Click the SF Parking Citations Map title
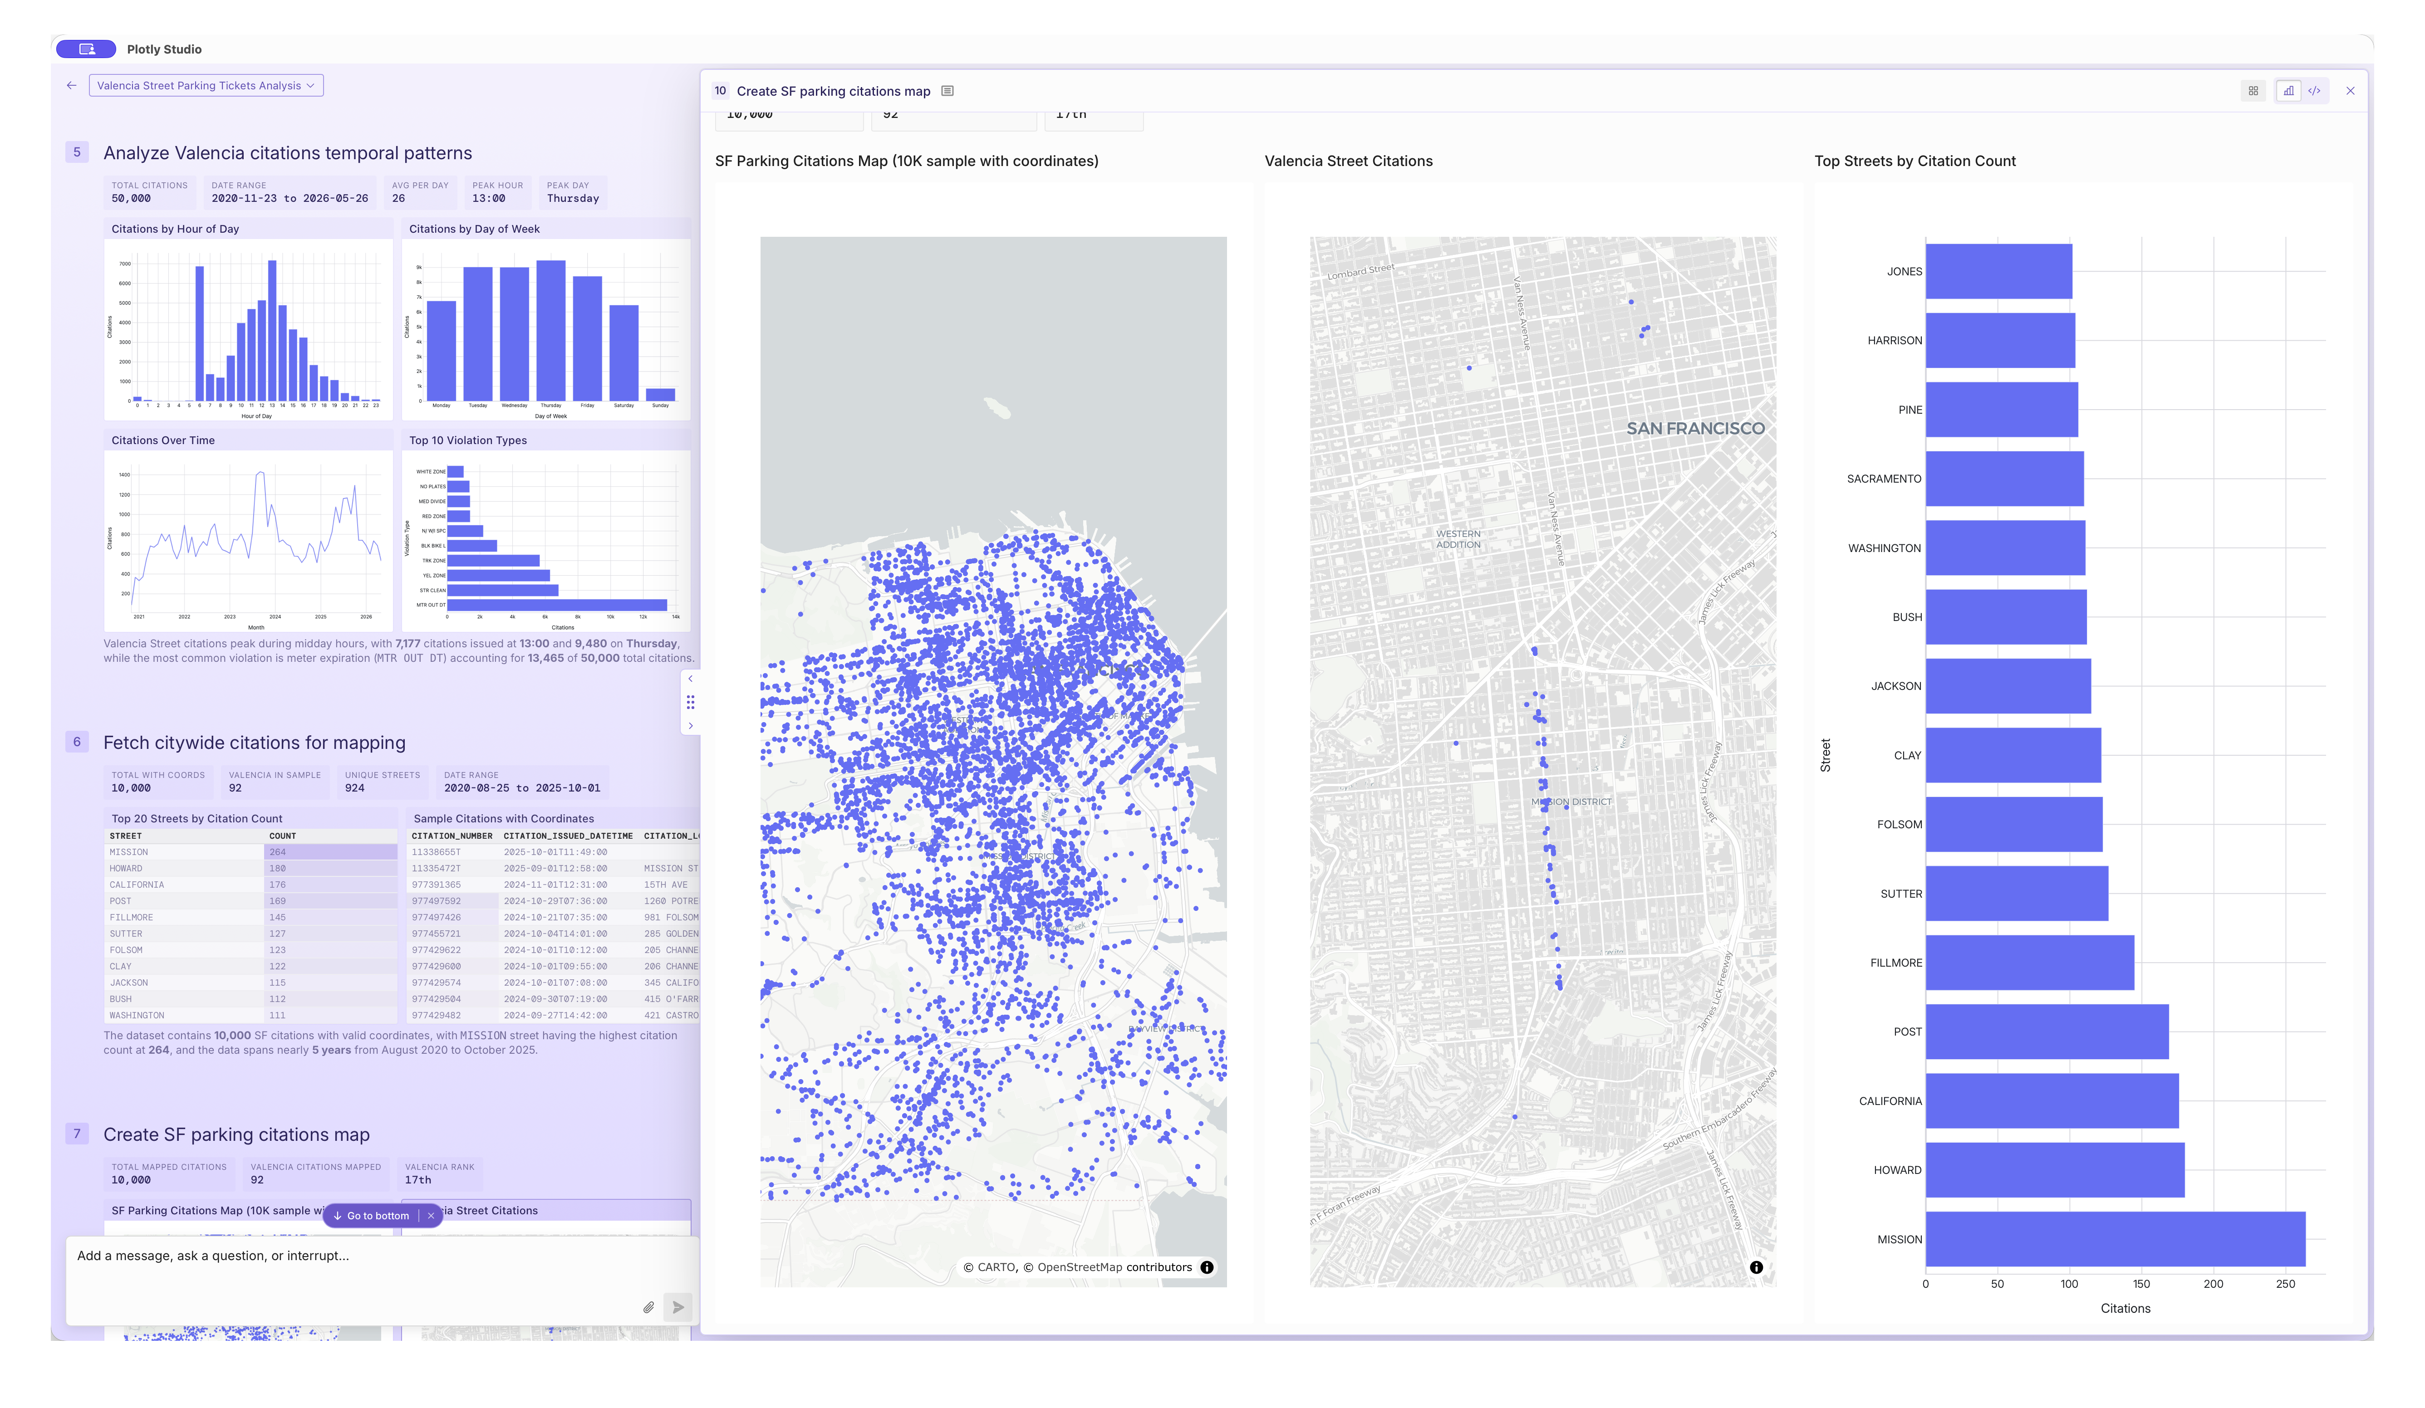The width and height of the screenshot is (2425, 1408). click(907, 161)
